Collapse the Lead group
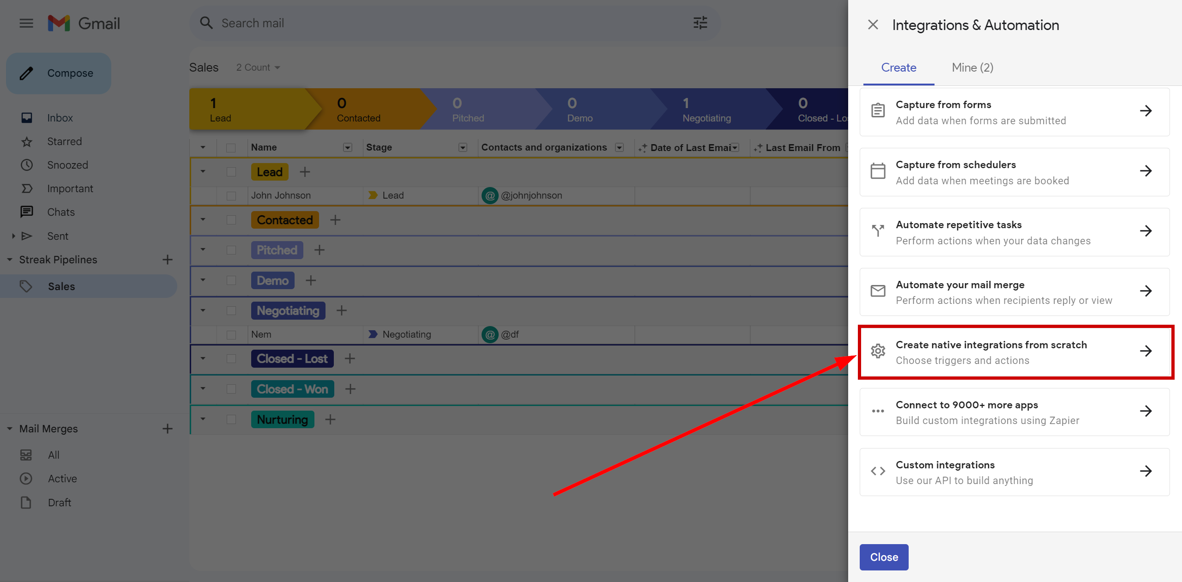Image resolution: width=1182 pixels, height=582 pixels. pos(203,171)
